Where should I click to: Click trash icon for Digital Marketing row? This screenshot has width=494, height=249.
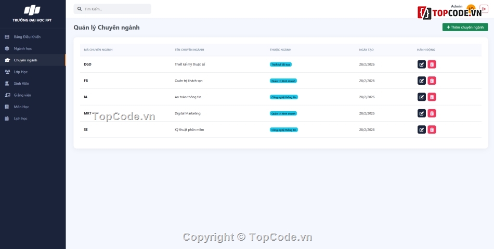pos(432,113)
